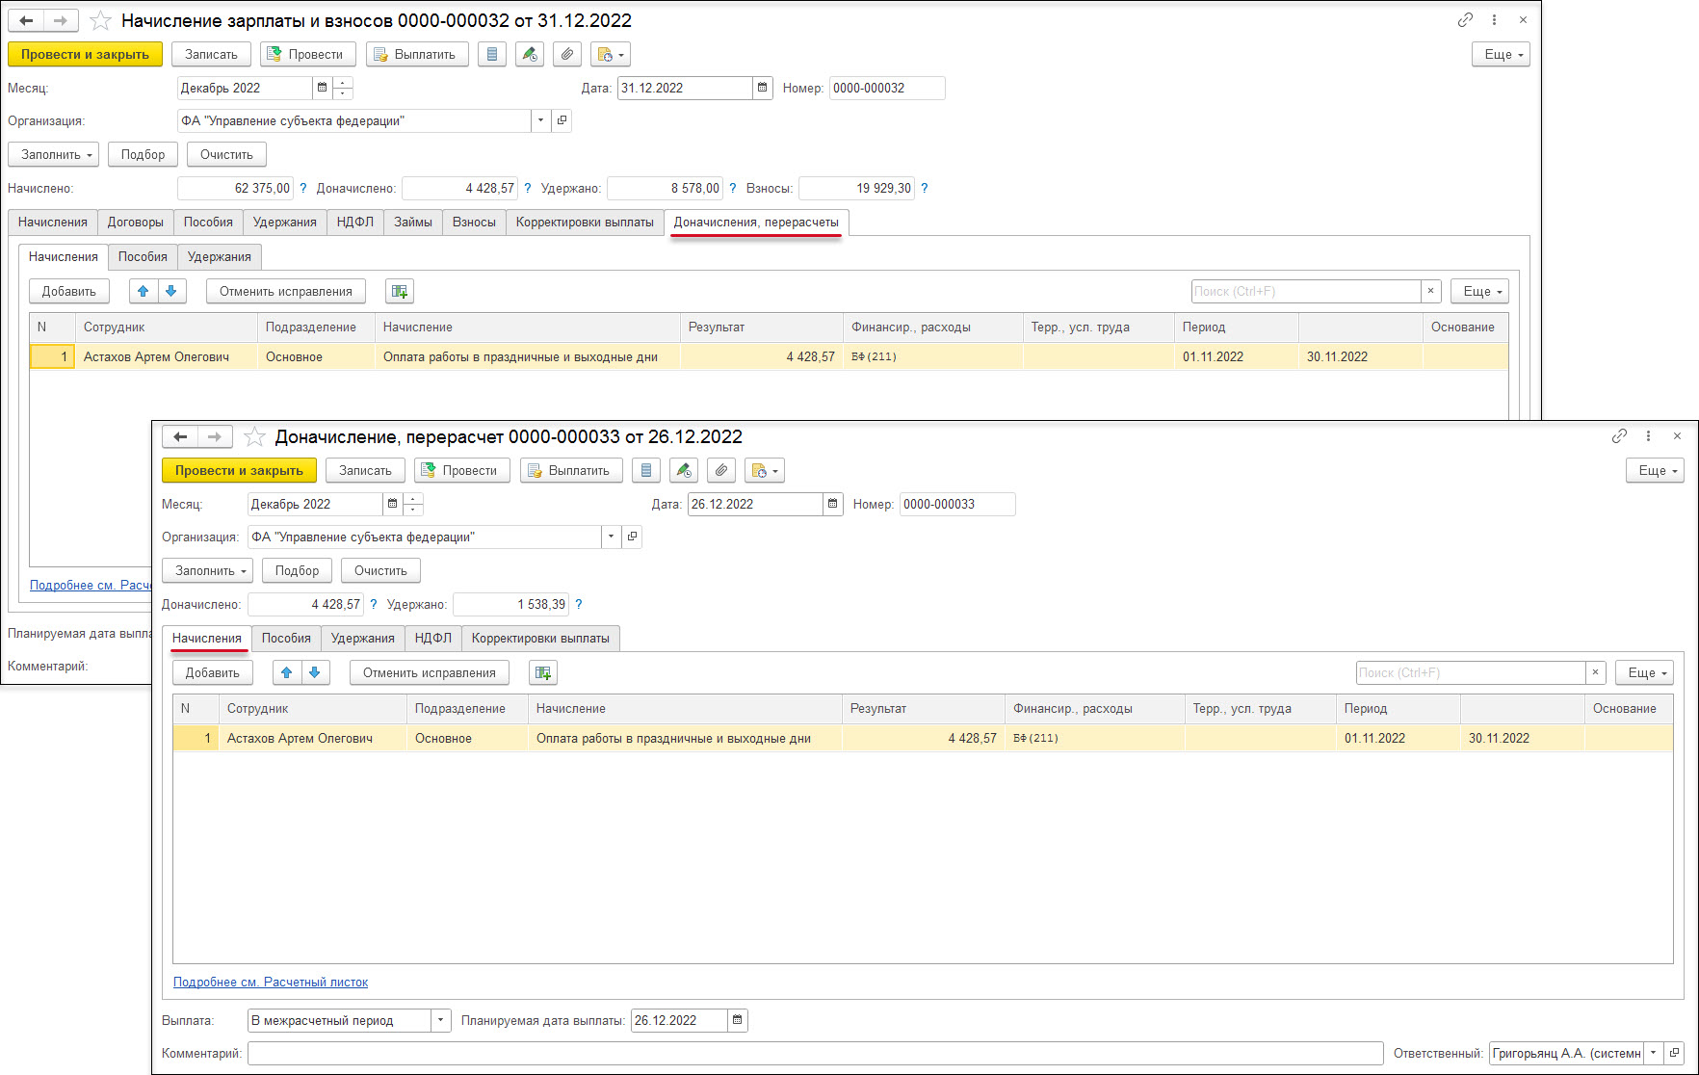Image resolution: width=1699 pixels, height=1075 pixels.
Task: Select Астахов Артем Олегович row in Доначисление
Action: [923, 739]
